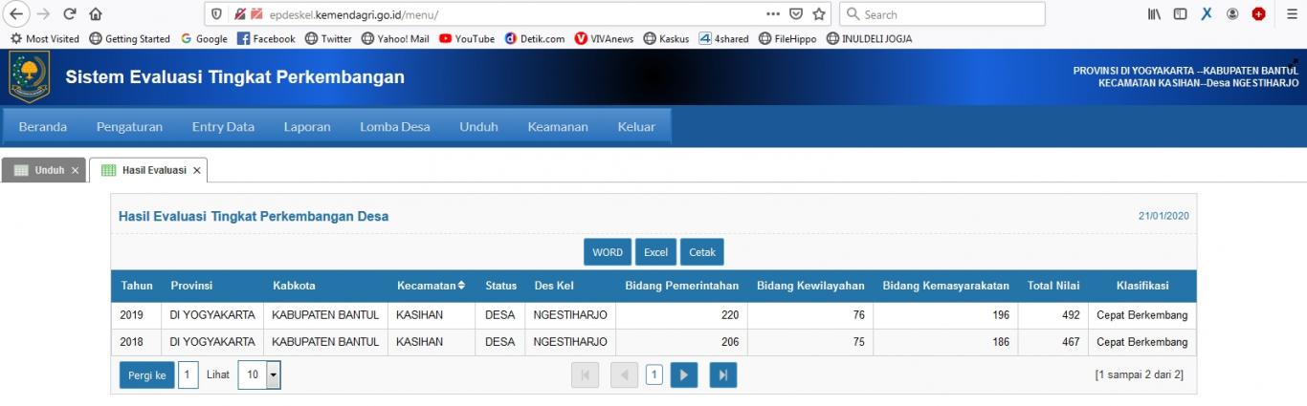Go back to the previous page
The width and height of the screenshot is (1307, 406).
tap(16, 14)
